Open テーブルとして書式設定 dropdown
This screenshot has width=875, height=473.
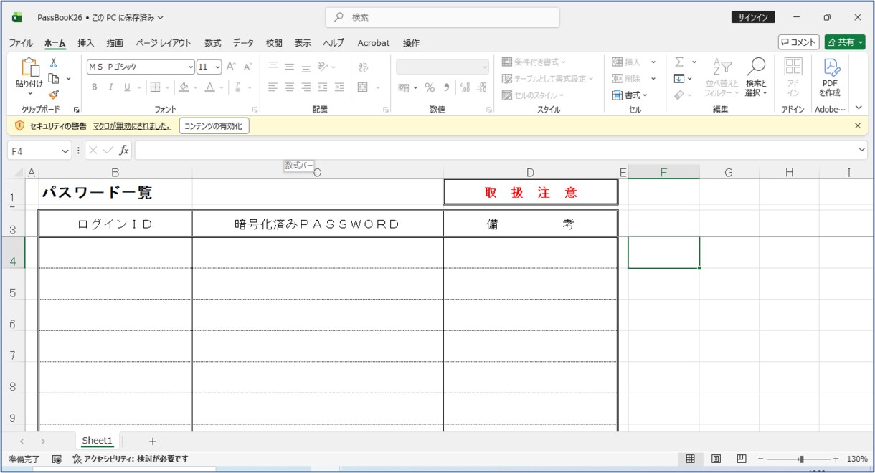click(x=549, y=79)
